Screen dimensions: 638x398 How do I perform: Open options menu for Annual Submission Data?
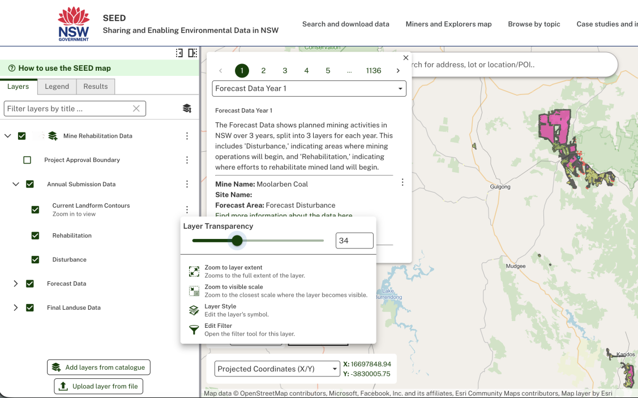coord(187,184)
